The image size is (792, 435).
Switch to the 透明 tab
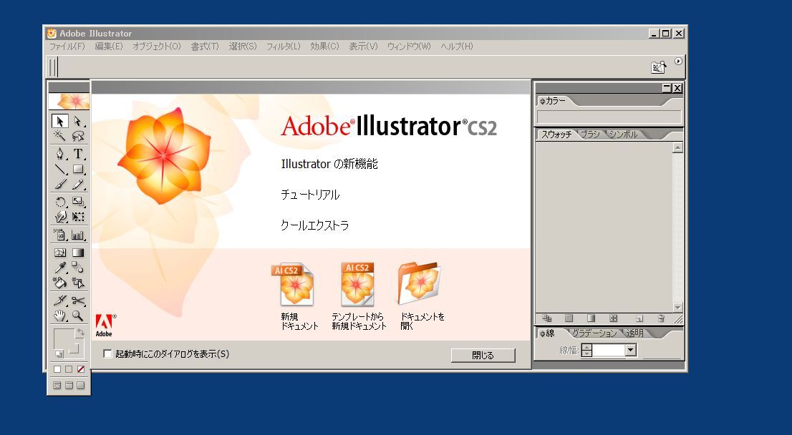(635, 333)
